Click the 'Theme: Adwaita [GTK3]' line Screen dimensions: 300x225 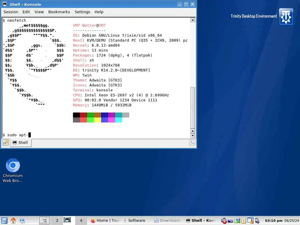[x=97, y=80]
